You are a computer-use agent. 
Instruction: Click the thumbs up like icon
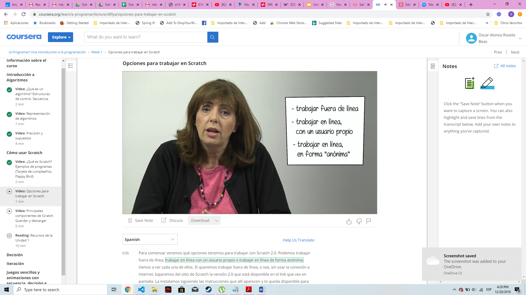click(349, 222)
